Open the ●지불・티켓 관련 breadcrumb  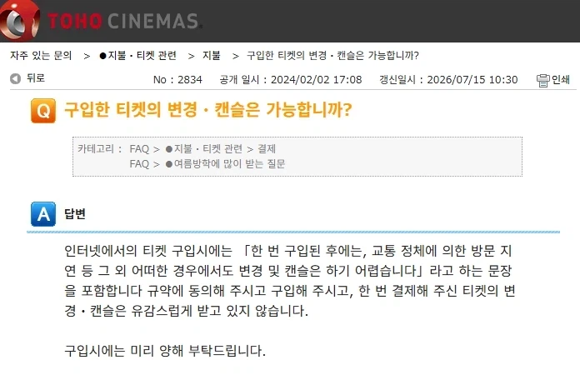coord(138,56)
